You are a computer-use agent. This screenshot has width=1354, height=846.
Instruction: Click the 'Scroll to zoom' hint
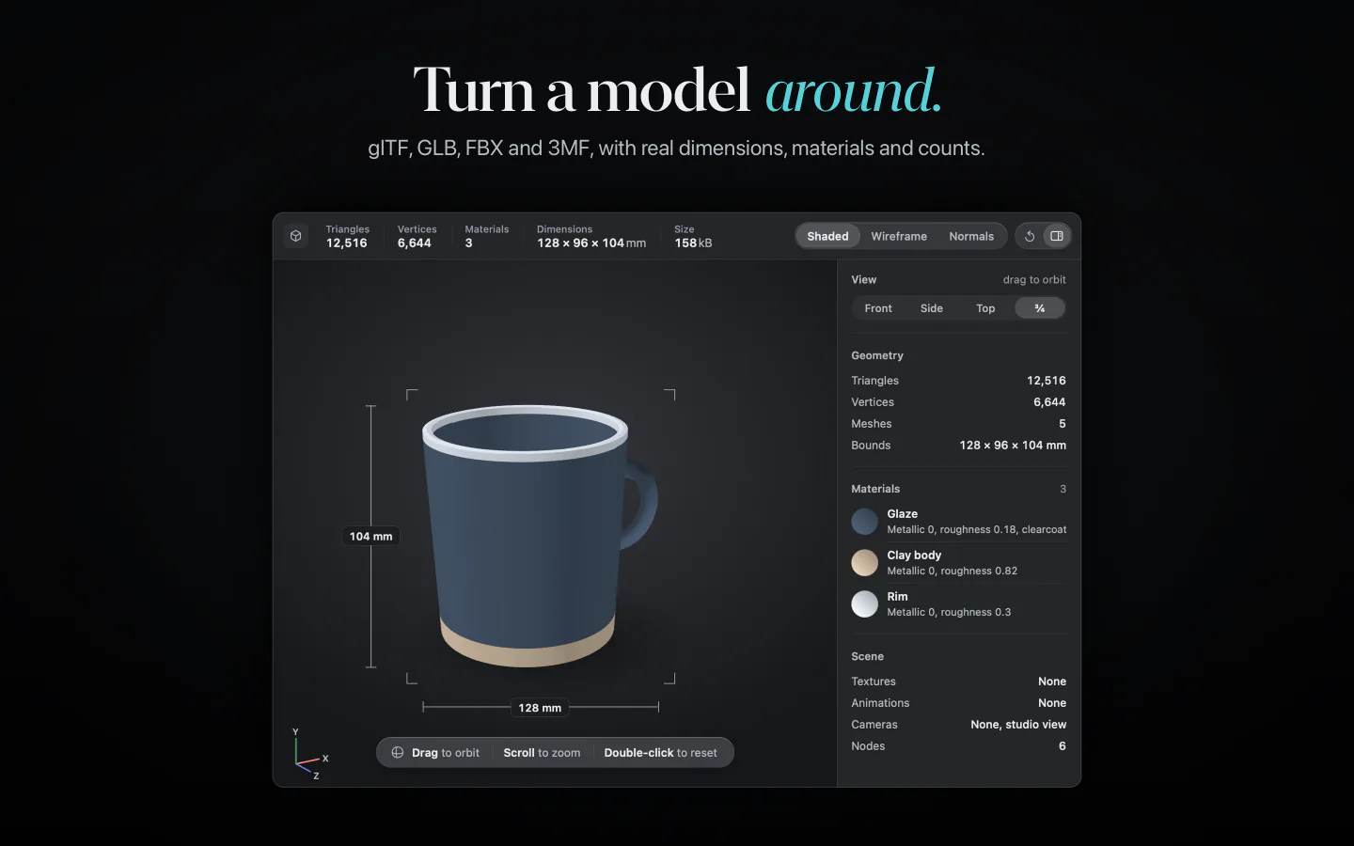(542, 753)
